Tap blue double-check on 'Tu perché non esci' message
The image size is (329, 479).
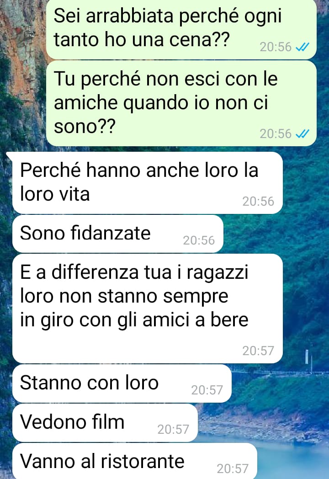[x=303, y=133]
